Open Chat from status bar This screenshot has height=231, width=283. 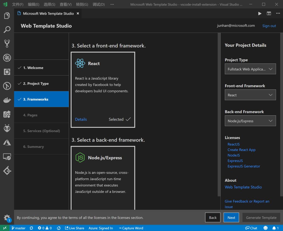click(x=251, y=228)
